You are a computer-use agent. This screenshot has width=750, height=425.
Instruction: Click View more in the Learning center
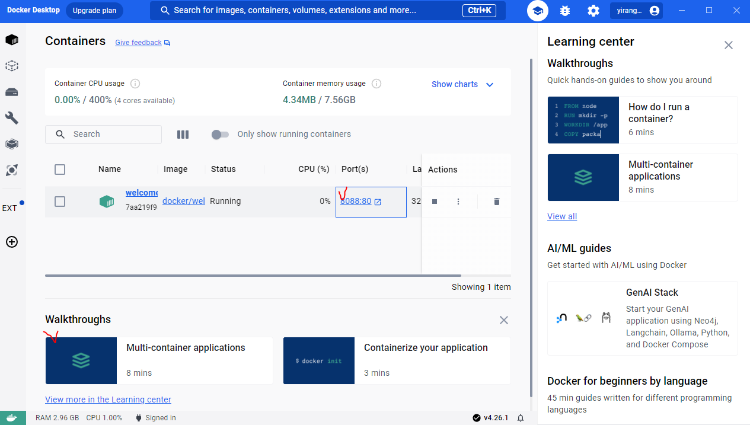(108, 400)
